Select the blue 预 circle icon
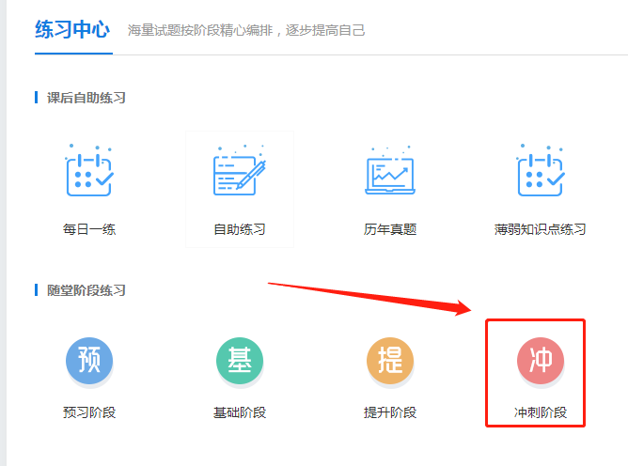Screen dimensions: 628x466 click(89, 361)
